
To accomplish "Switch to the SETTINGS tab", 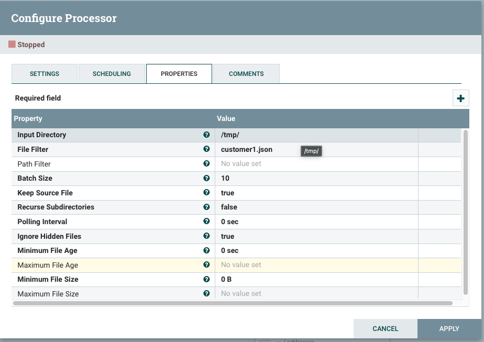I will (x=44, y=73).
